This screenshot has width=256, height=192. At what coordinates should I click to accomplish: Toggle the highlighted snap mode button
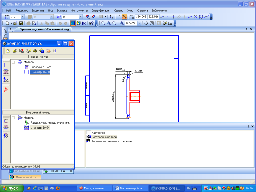pyautogui.click(x=124, y=17)
